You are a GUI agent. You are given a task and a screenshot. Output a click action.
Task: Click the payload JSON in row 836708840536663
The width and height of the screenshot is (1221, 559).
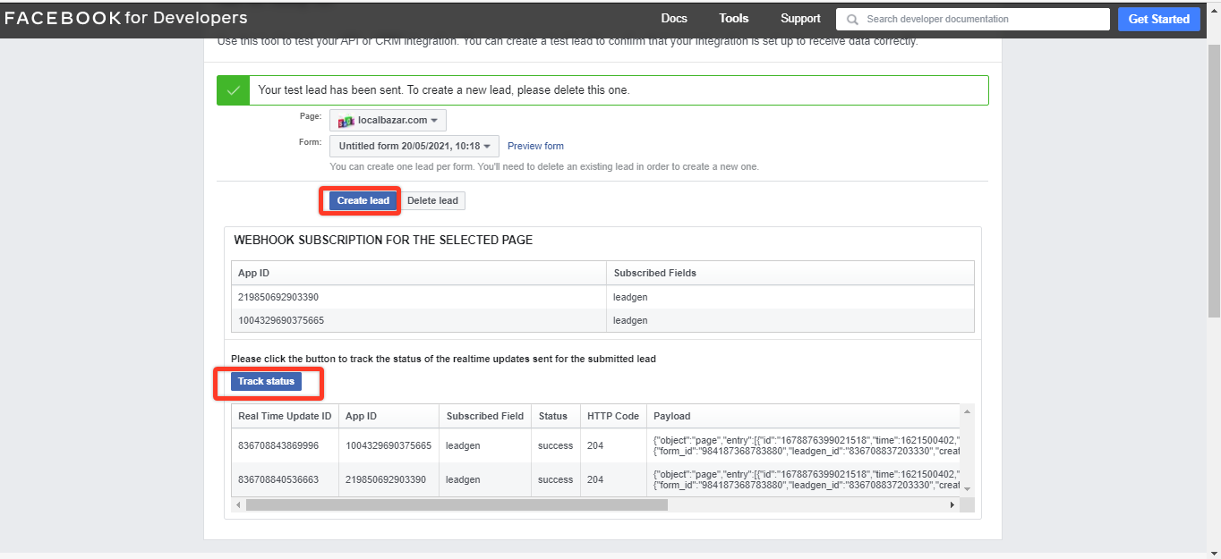(807, 479)
